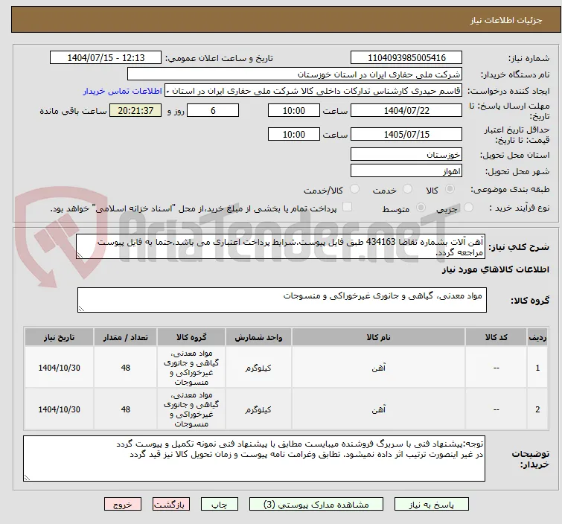Image resolution: width=562 pixels, height=524 pixels.
Task: Click response deadline date 1404/07/22 field
Action: click(406, 110)
